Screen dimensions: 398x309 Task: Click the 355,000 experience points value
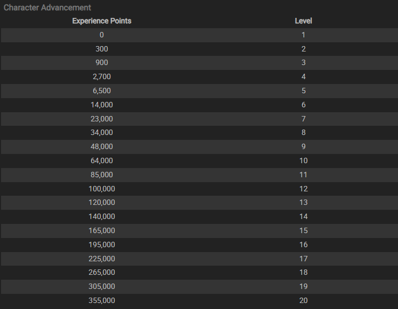102,300
